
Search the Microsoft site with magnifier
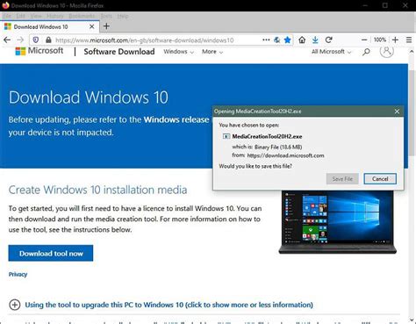pyautogui.click(x=366, y=52)
